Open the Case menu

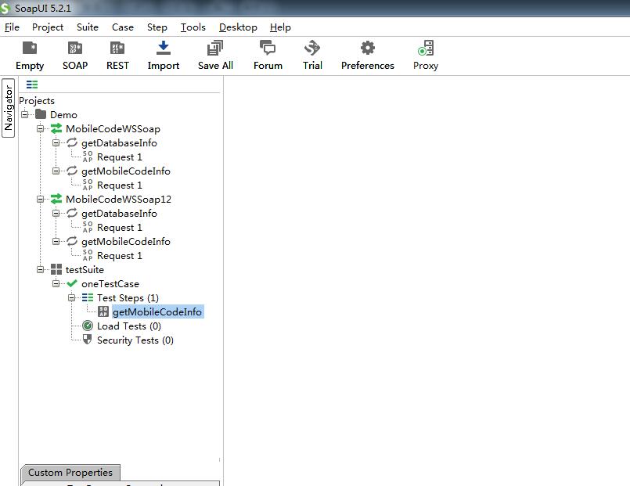pos(123,27)
